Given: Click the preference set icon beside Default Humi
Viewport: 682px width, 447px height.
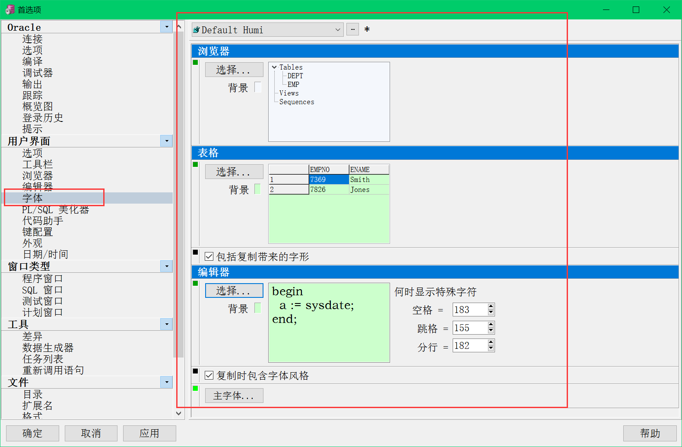Looking at the screenshot, I should click(197, 30).
